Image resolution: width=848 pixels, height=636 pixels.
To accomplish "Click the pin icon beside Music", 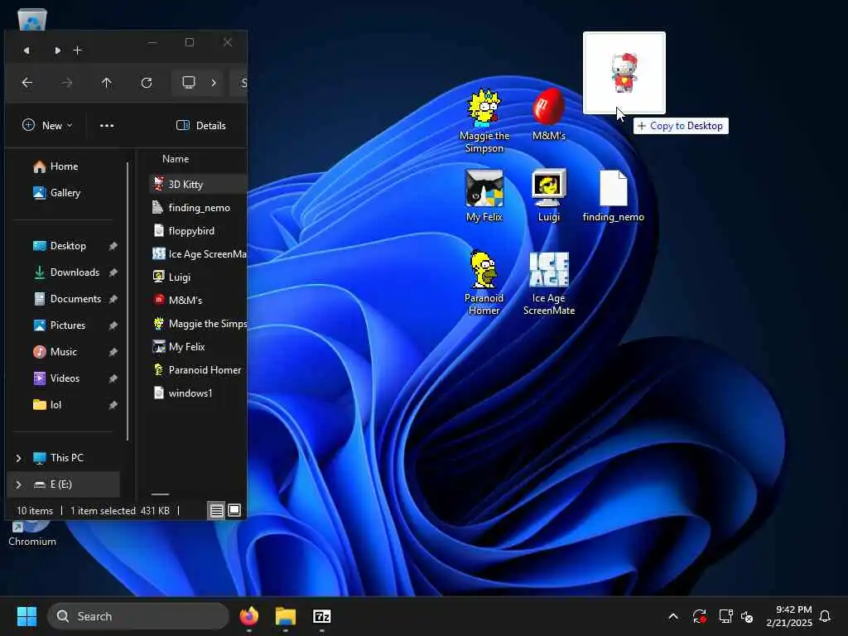I will click(x=113, y=352).
